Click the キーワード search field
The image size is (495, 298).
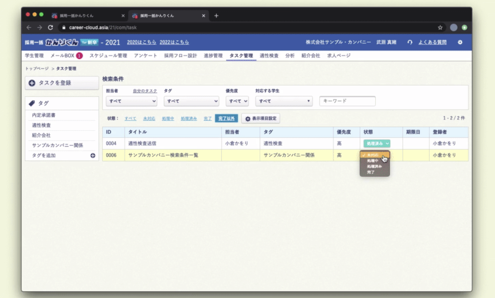347,101
